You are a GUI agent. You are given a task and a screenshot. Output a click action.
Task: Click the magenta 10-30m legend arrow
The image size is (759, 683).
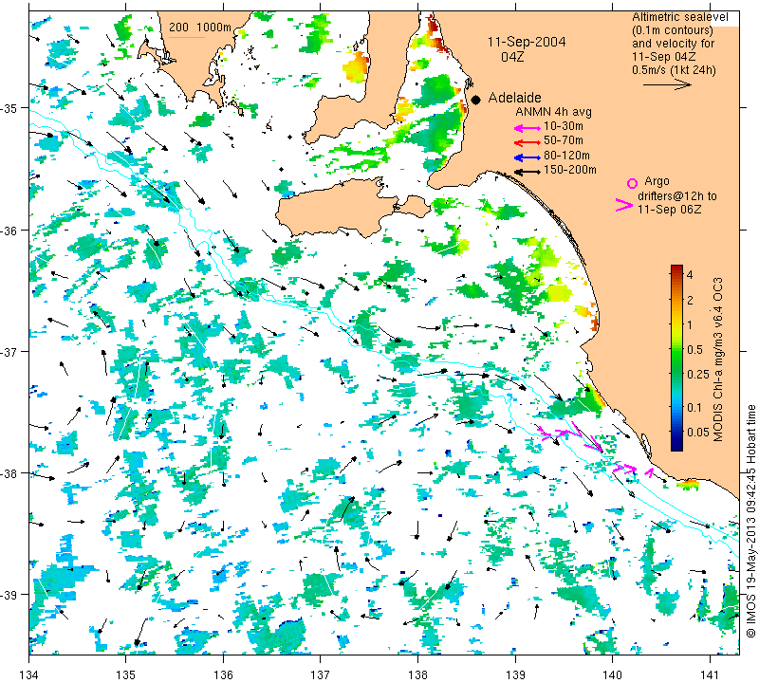tap(528, 128)
